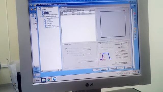Select the FERRAMENTA DE PLAC tool entry

(x=52, y=18)
